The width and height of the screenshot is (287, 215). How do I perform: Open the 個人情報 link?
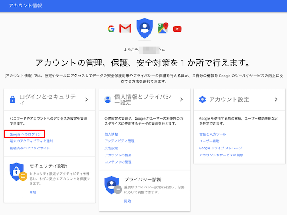(x=111, y=134)
